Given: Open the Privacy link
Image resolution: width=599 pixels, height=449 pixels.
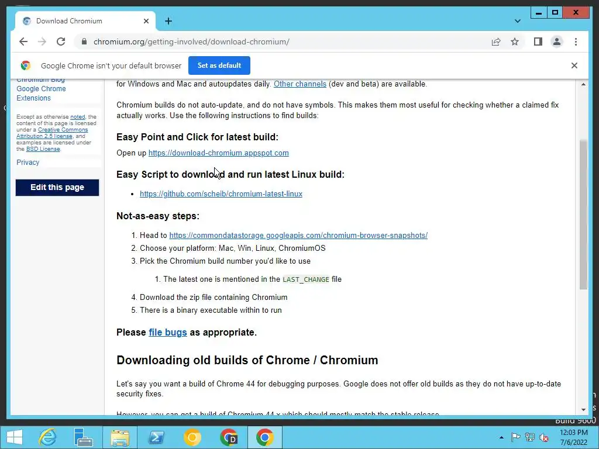Looking at the screenshot, I should (x=28, y=163).
